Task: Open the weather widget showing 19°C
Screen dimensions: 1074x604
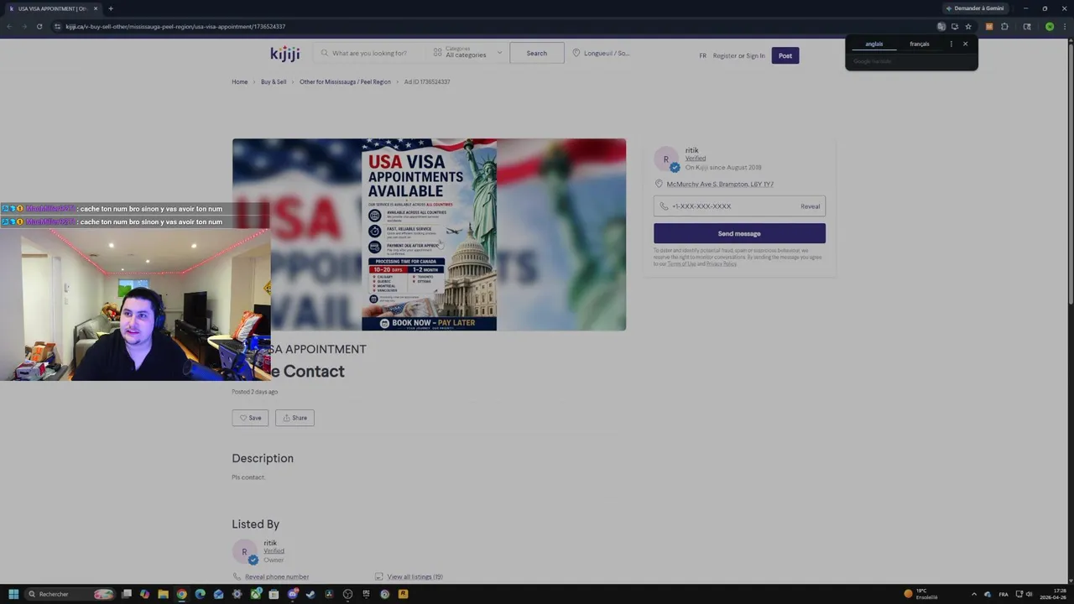Action: (920, 594)
